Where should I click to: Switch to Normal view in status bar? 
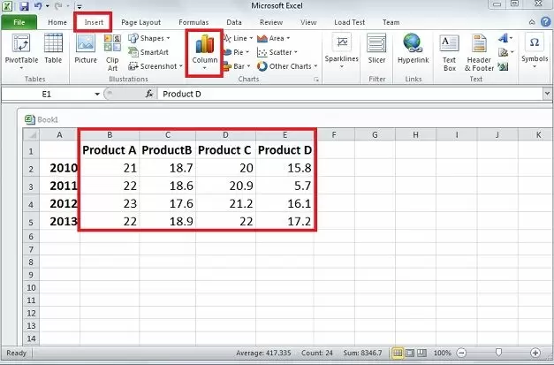click(397, 353)
